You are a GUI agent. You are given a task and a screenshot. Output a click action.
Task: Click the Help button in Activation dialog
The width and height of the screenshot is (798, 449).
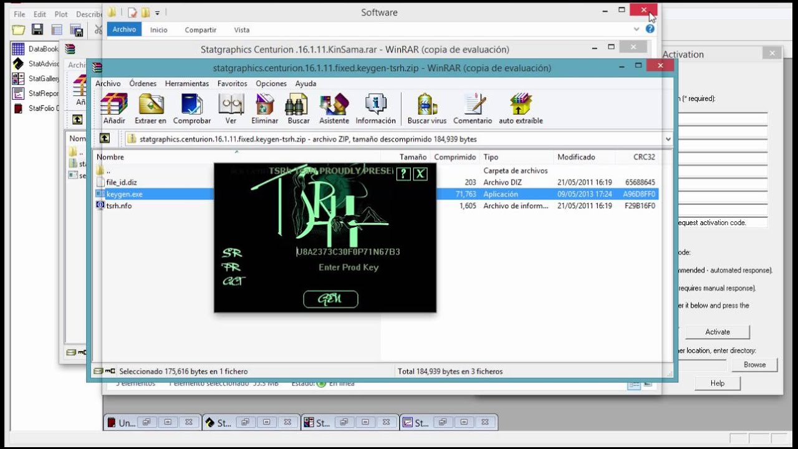[718, 384]
